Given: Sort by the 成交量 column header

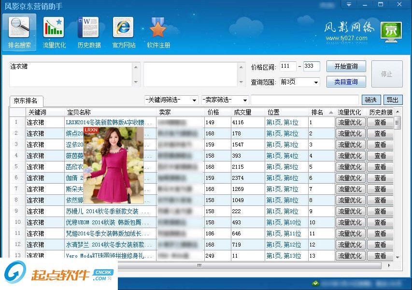Looking at the screenshot, I should pos(248,112).
